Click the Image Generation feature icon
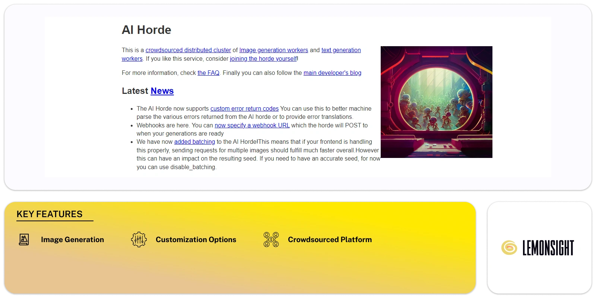Image resolution: width=596 pixels, height=298 pixels. click(24, 240)
